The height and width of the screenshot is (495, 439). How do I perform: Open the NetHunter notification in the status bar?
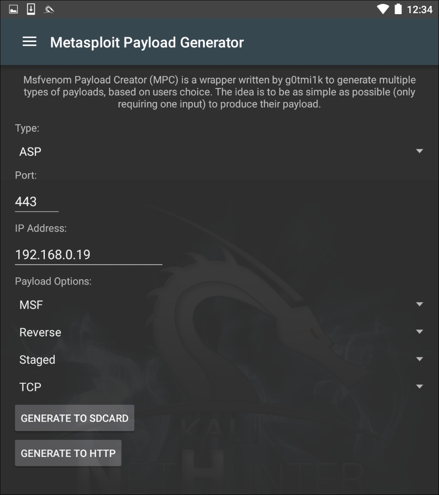[48, 8]
